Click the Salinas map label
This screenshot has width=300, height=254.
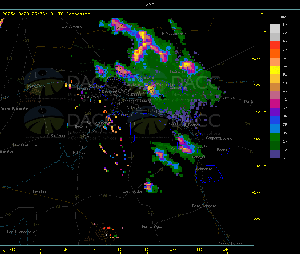click(58, 136)
